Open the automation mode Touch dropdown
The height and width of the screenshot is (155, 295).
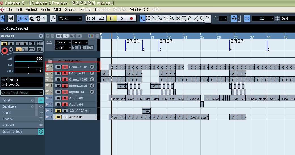[70, 18]
